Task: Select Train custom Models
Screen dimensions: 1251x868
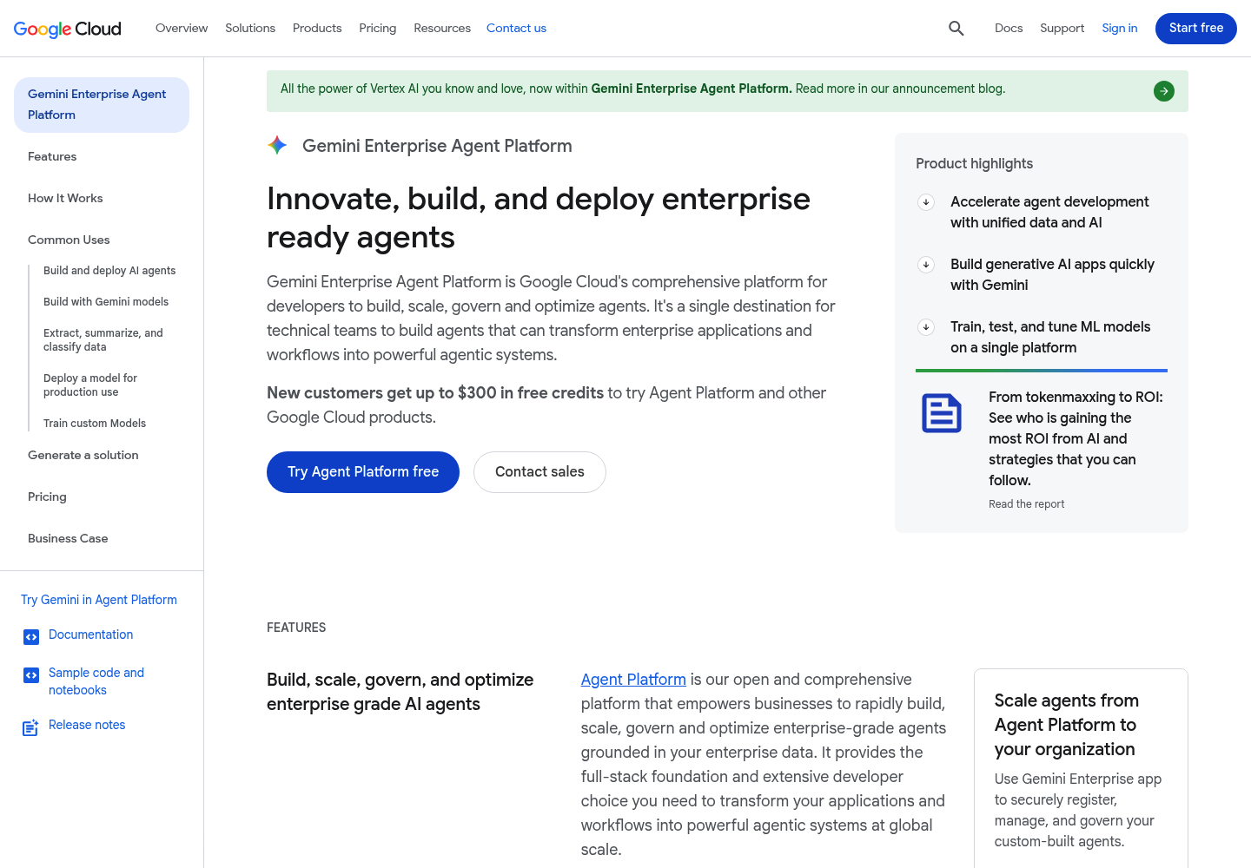Action: pyautogui.click(x=95, y=424)
